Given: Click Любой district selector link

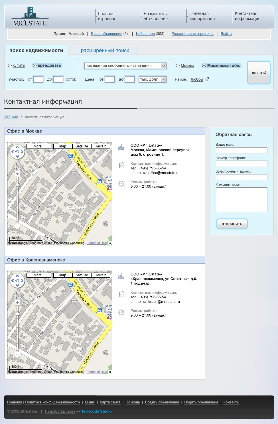Looking at the screenshot, I should pyautogui.click(x=197, y=79).
